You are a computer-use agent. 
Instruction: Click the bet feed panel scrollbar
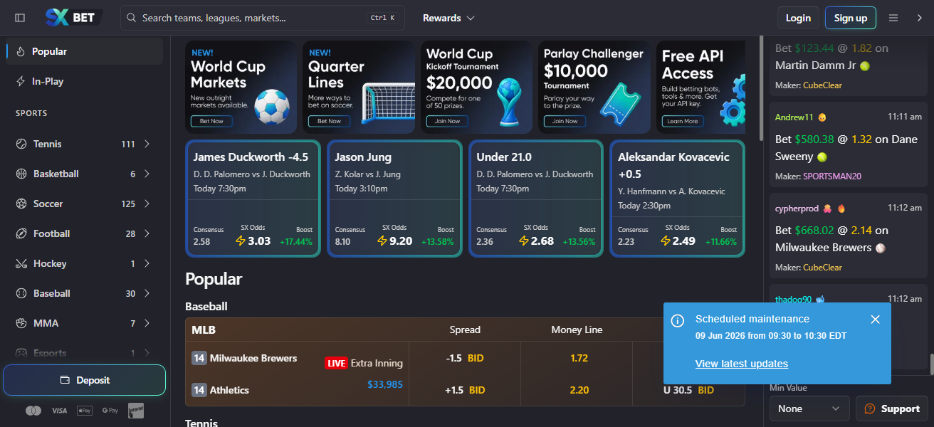point(931,364)
